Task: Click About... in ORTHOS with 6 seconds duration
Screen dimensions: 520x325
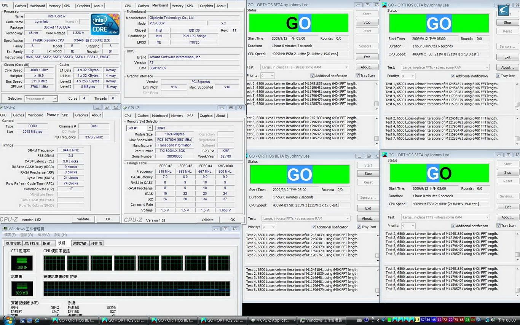Action: pos(507,67)
